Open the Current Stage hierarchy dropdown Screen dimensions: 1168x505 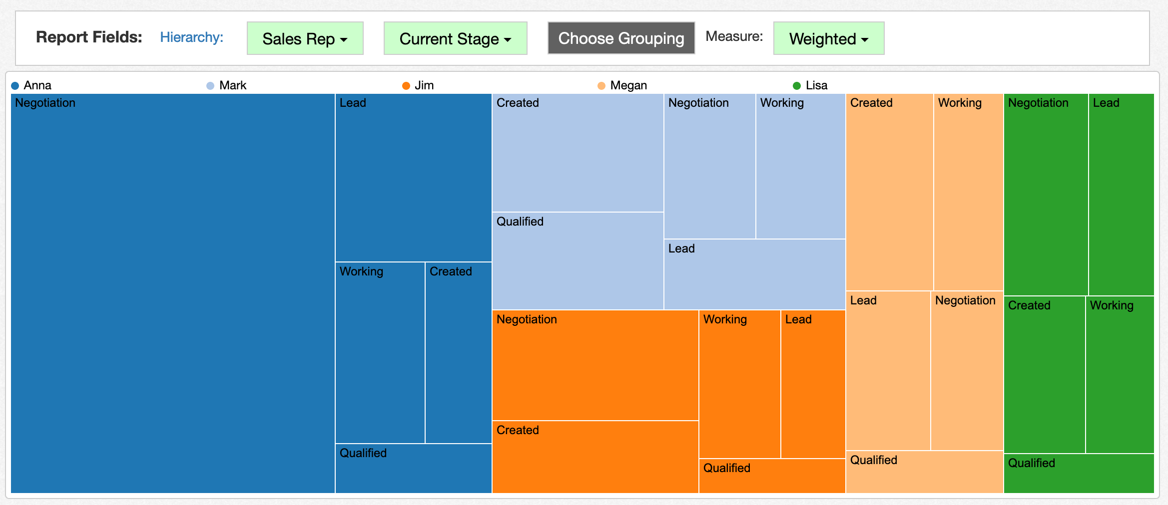click(455, 38)
